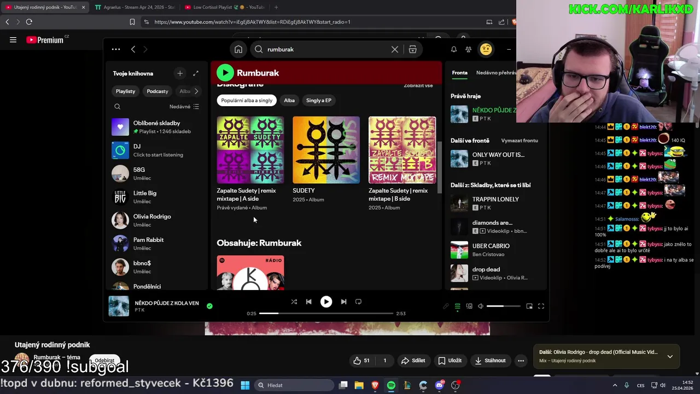Image resolution: width=700 pixels, height=394 pixels.
Task: Open the Obsahuje: Rumburak radio card
Action: pos(250,273)
